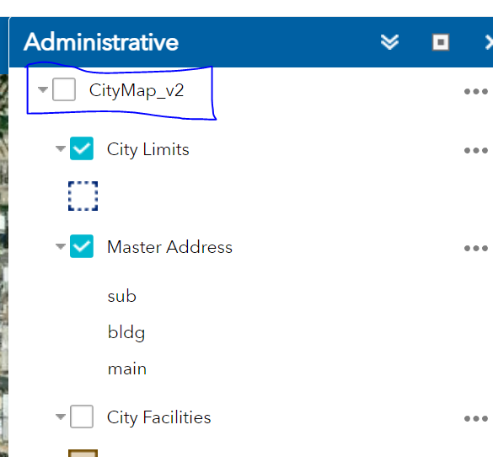Screen dimensions: 493x457
Task: Click the Administrative panel title
Action: [x=101, y=42]
